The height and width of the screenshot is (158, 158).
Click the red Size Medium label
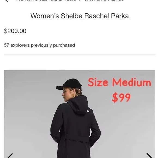[119, 82]
